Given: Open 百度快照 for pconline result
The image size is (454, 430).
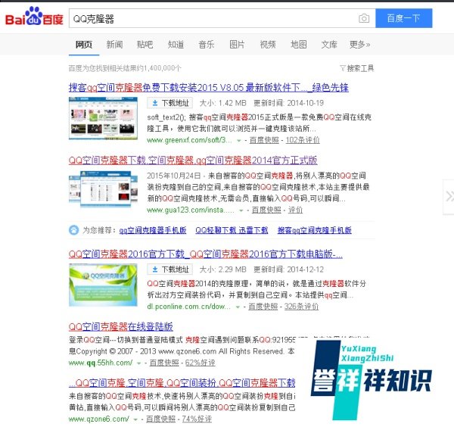Looking at the screenshot, I should pos(263,307).
